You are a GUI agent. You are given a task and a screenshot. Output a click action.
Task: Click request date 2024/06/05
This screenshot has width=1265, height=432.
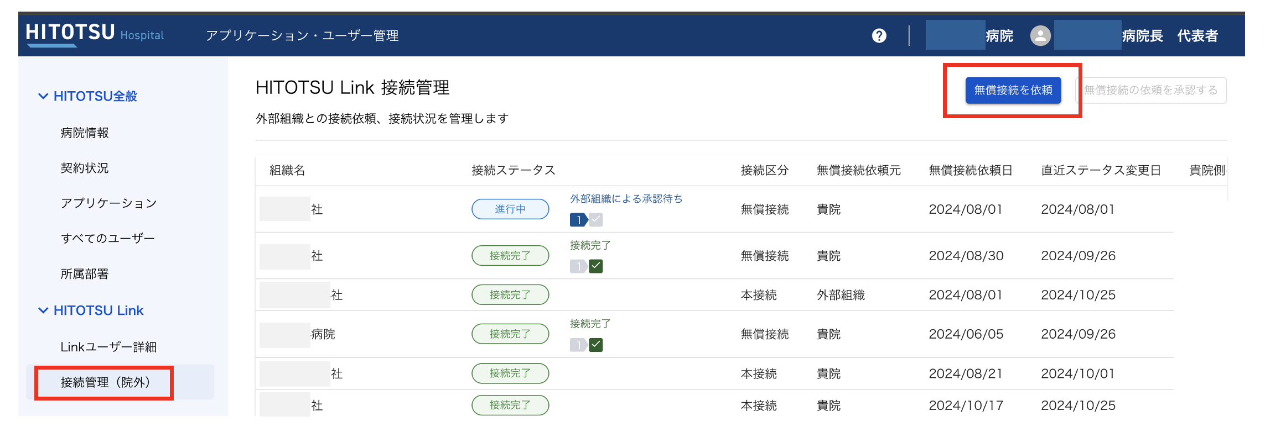click(966, 334)
